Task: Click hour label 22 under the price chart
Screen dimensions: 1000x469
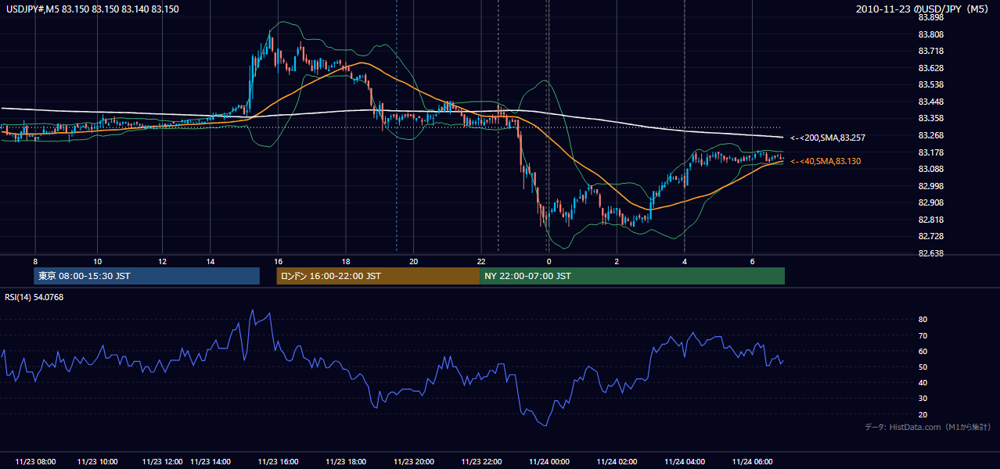Action: [x=481, y=261]
